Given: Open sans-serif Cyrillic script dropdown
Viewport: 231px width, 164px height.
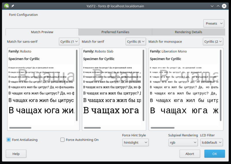Looking at the screenshot, I should (69, 42).
